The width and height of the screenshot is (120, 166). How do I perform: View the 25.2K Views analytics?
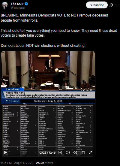pyautogui.click(x=44, y=163)
